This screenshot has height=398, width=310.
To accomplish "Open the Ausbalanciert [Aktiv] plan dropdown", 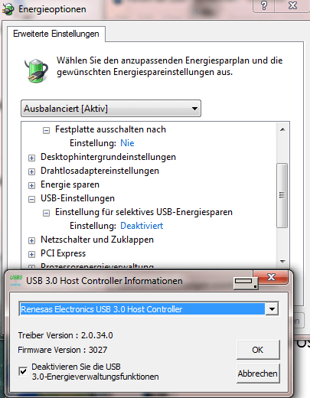I will pyautogui.click(x=111, y=109).
